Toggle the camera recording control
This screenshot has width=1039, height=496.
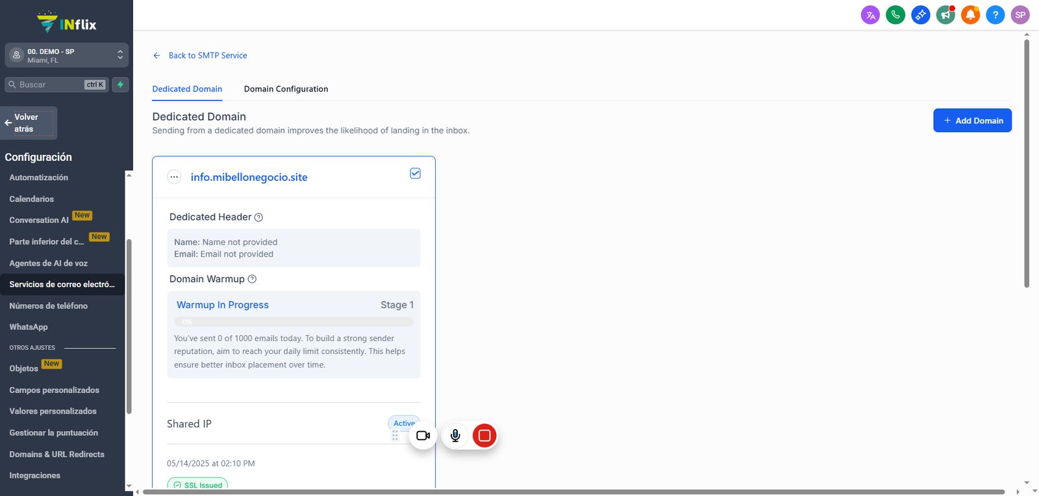coord(423,436)
